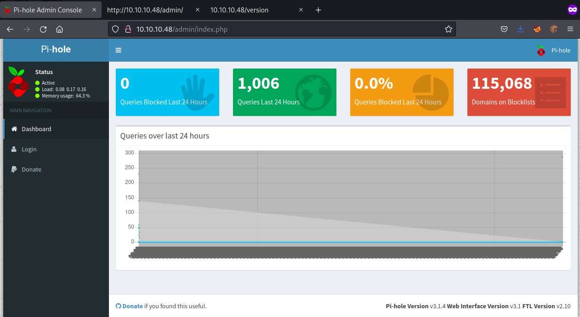The width and height of the screenshot is (580, 317).
Task: Click the Donate link in the footer
Action: [x=132, y=306]
